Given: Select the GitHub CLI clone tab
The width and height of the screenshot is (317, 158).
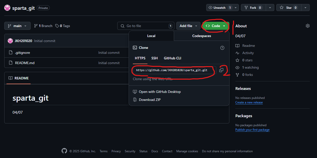Looking at the screenshot, I should [x=173, y=58].
